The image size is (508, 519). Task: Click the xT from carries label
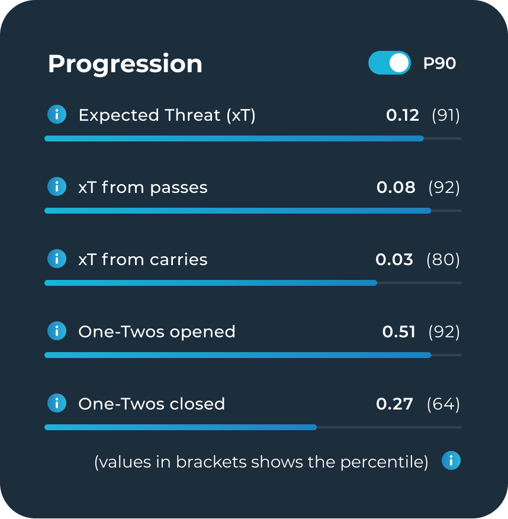(143, 259)
